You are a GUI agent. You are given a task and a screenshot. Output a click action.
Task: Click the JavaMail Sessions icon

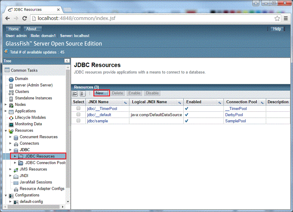point(16,183)
